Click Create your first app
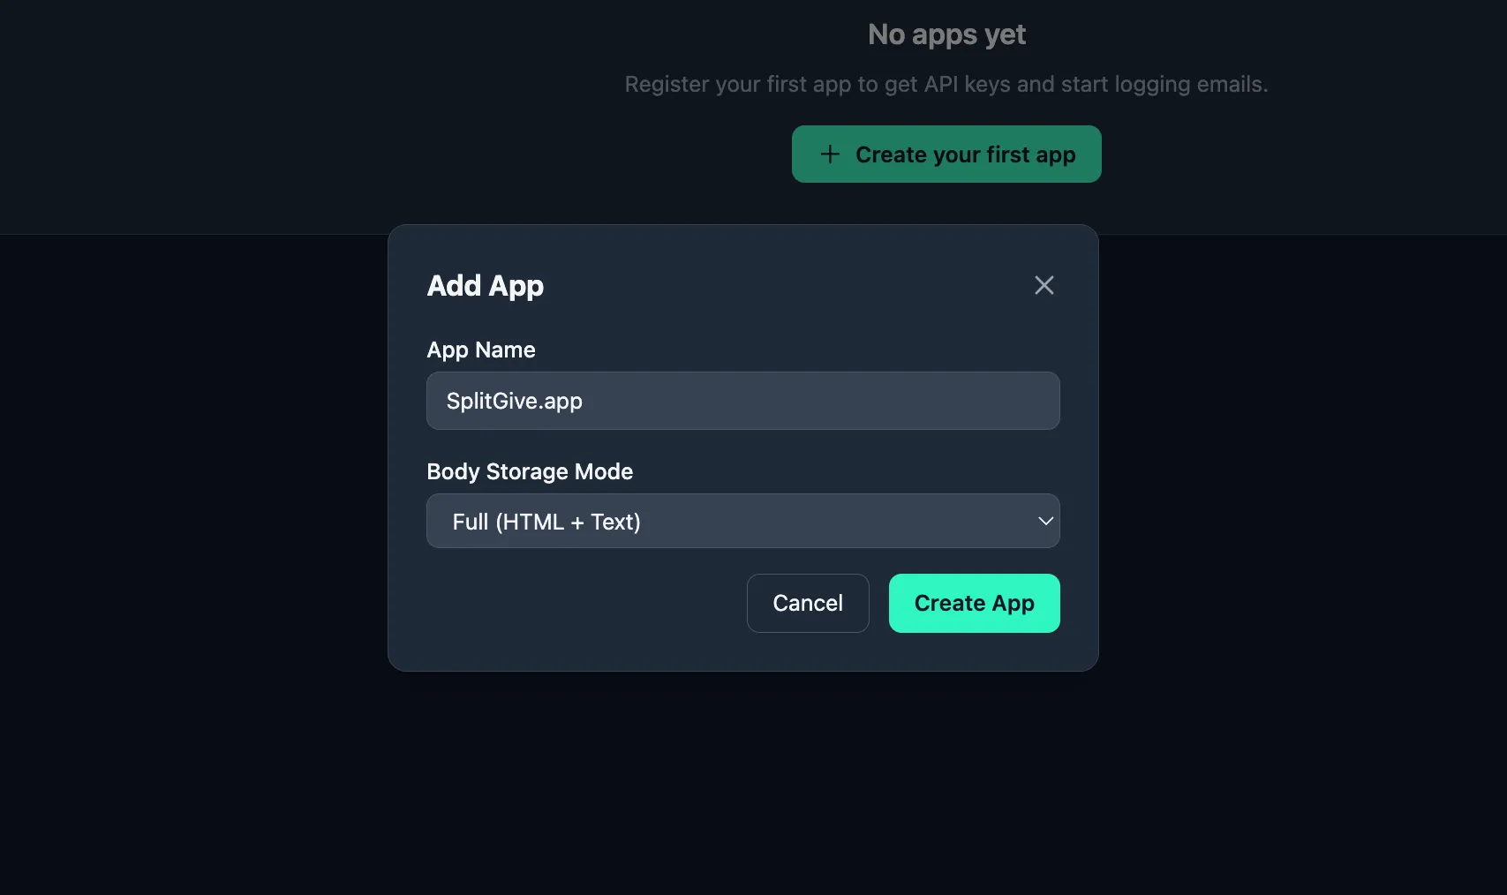Screen dimensions: 1507x895 [x=946, y=154]
